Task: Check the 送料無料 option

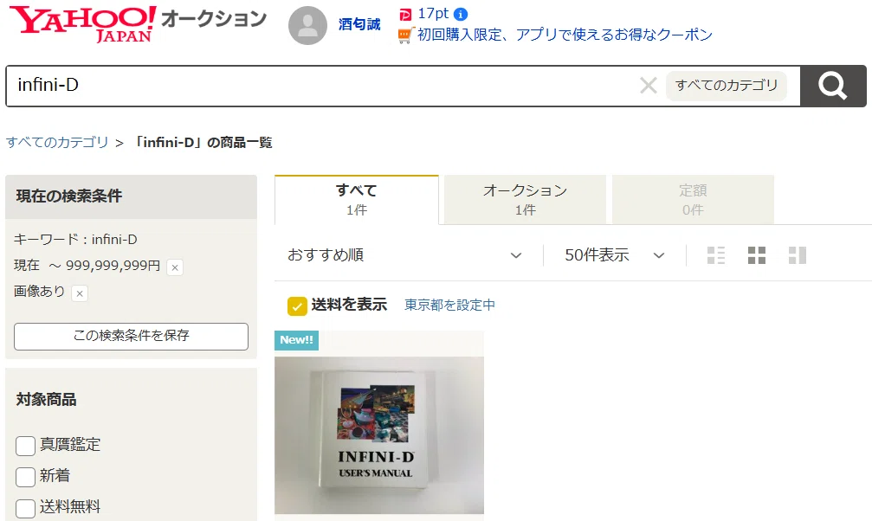Action: click(x=26, y=508)
